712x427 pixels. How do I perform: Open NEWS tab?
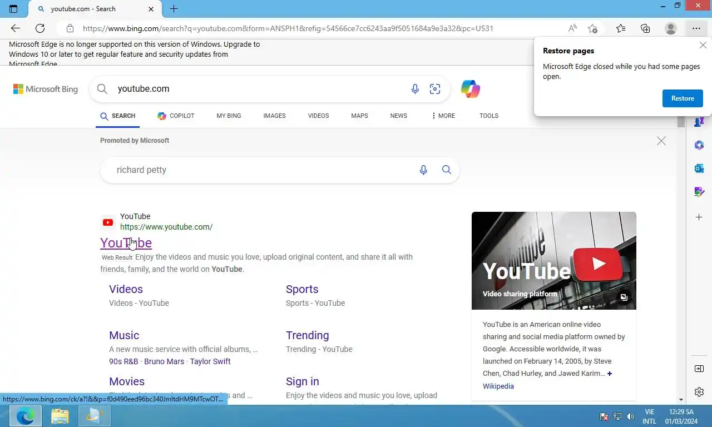coord(398,116)
